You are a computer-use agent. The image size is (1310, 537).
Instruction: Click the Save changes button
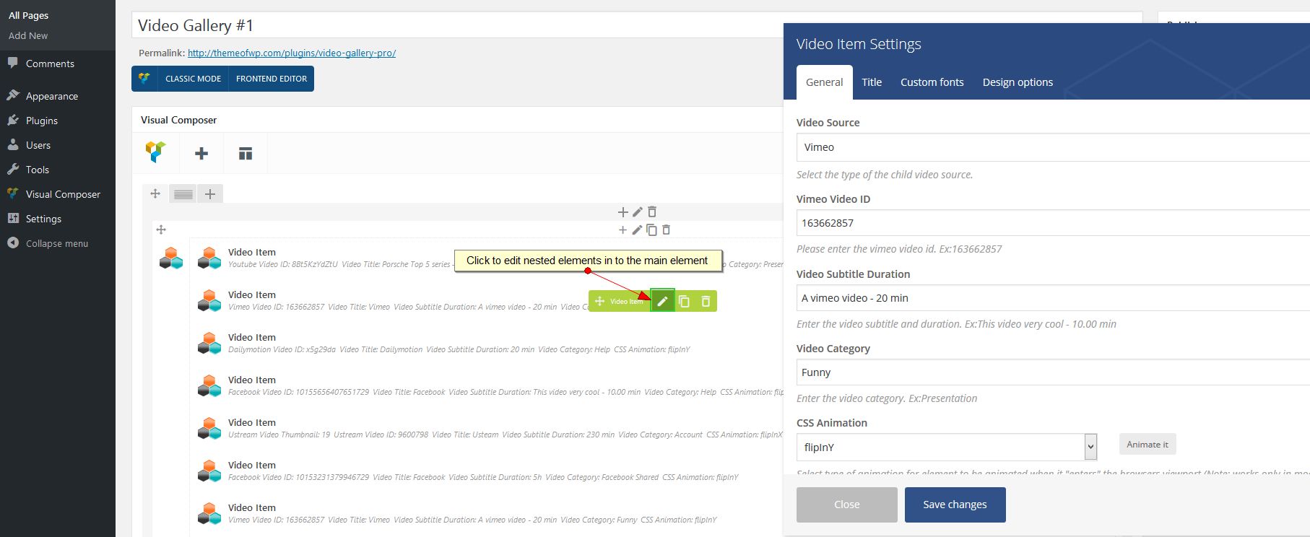click(x=955, y=505)
